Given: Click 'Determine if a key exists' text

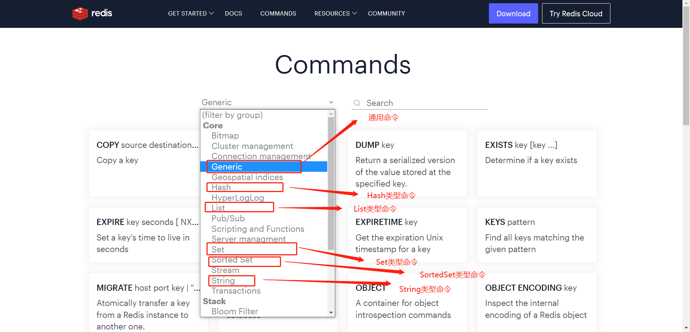Looking at the screenshot, I should [x=531, y=160].
